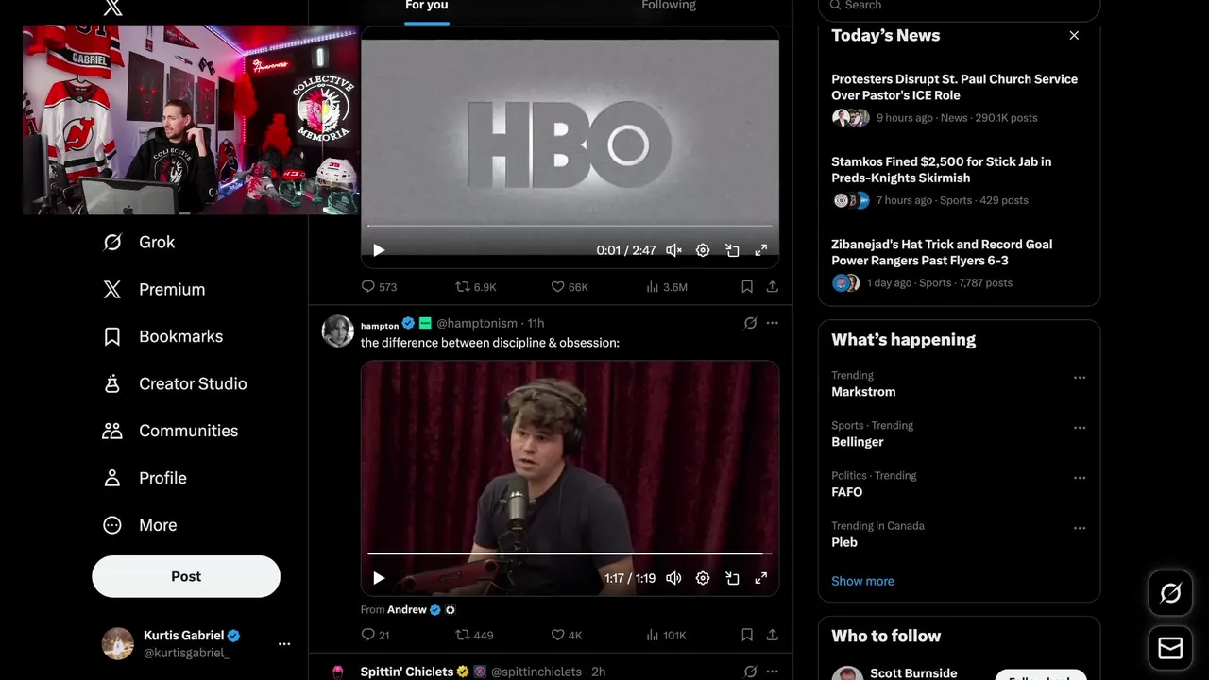Image resolution: width=1209 pixels, height=680 pixels.
Task: Switch to the Following tab
Action: [669, 6]
